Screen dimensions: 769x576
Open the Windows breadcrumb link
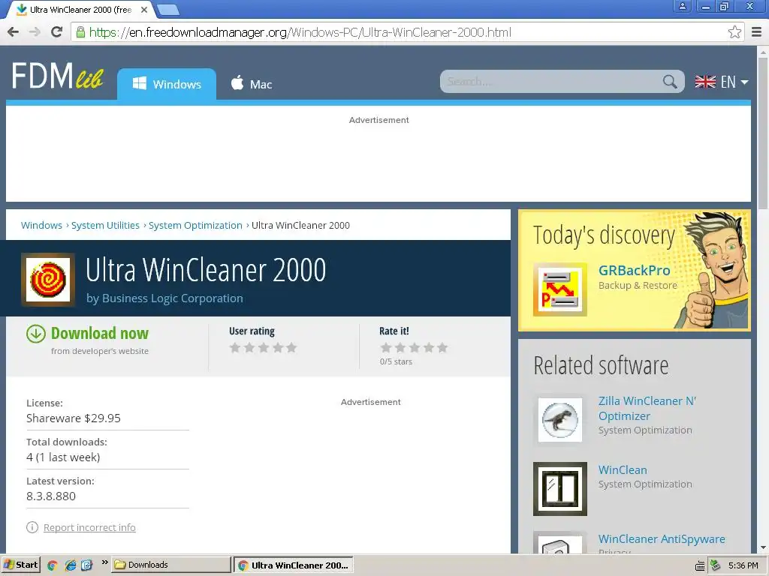click(42, 225)
